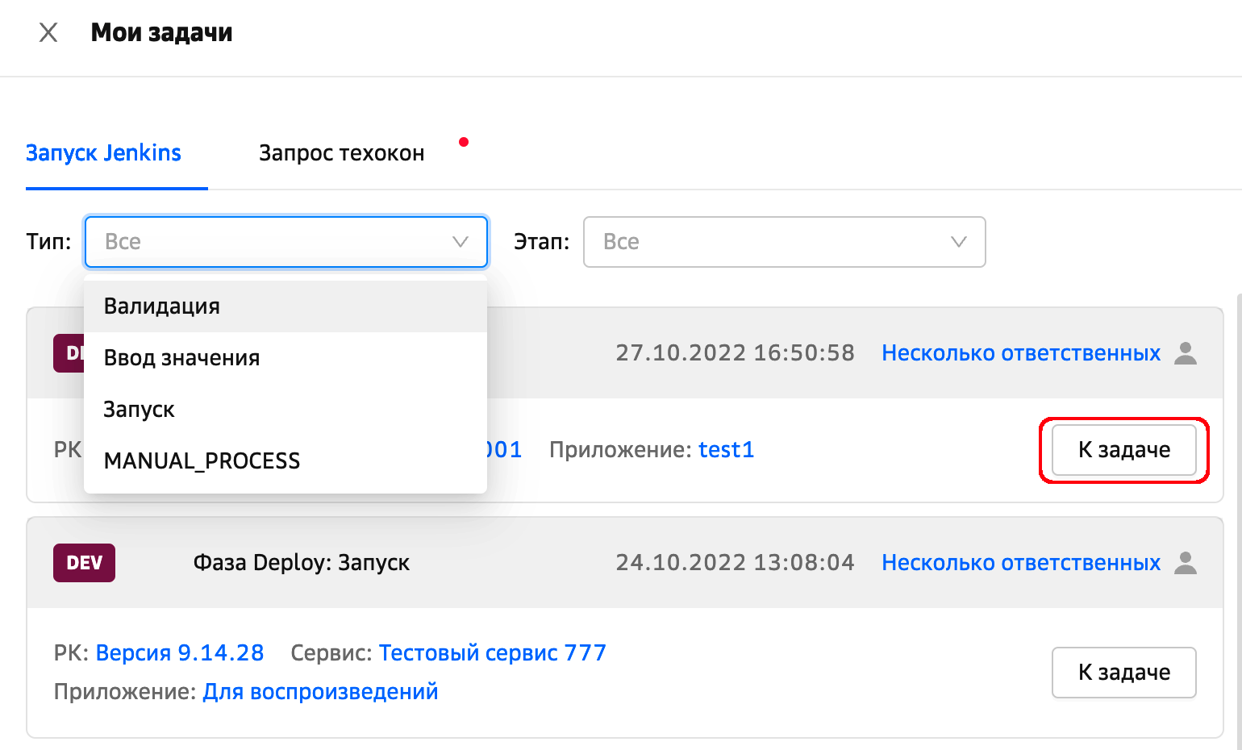Go to task for Версия 9.14.28

[1123, 673]
